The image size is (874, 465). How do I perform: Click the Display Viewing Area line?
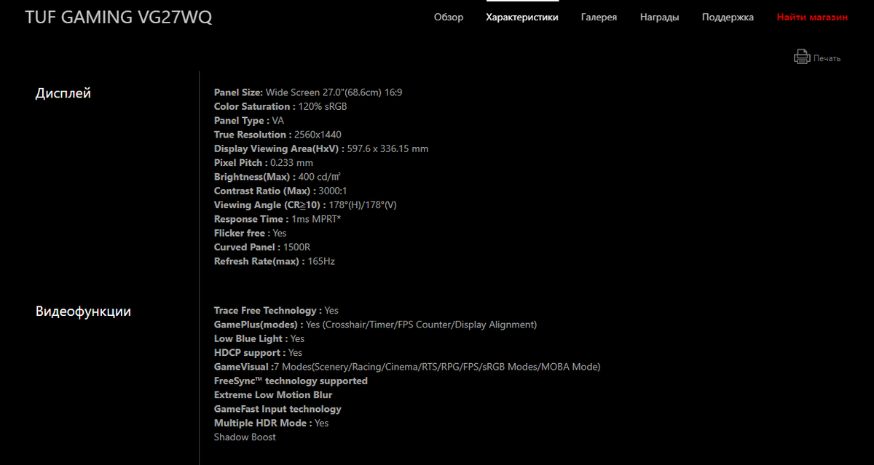[321, 148]
